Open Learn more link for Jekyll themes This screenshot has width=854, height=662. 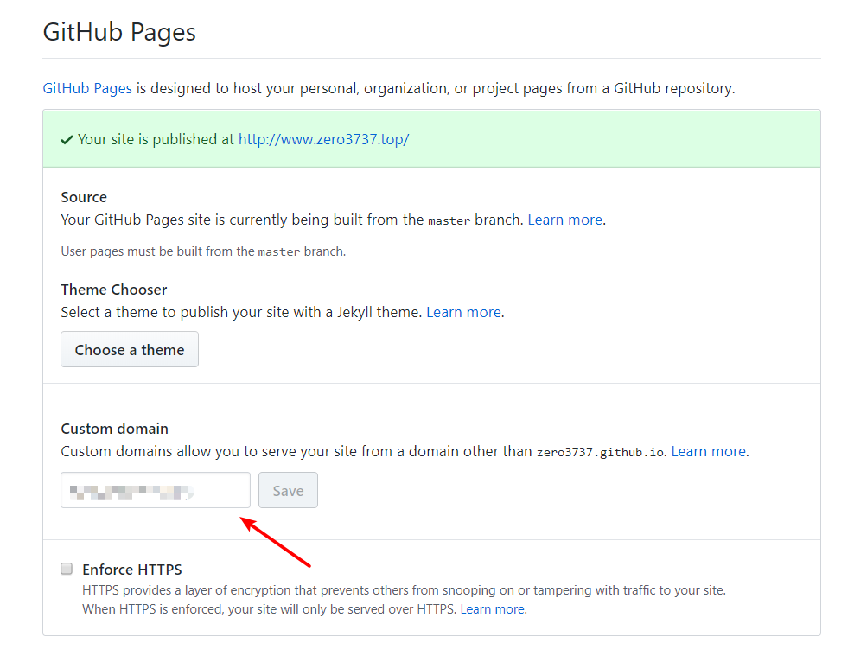[x=463, y=312]
